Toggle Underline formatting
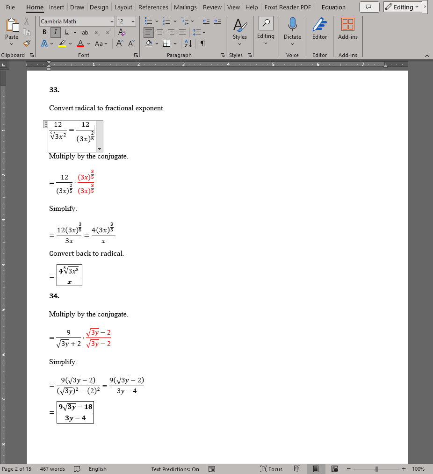 [x=66, y=32]
